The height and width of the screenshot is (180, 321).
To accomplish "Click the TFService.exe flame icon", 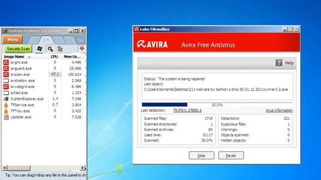I will [6, 105].
